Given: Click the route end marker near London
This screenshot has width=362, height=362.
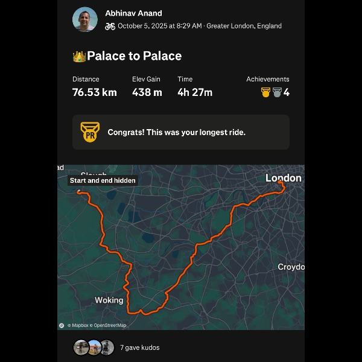Looking at the screenshot, I should [280, 182].
